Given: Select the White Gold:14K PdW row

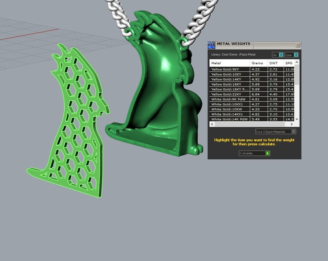Looking at the screenshot, I should click(252, 119).
